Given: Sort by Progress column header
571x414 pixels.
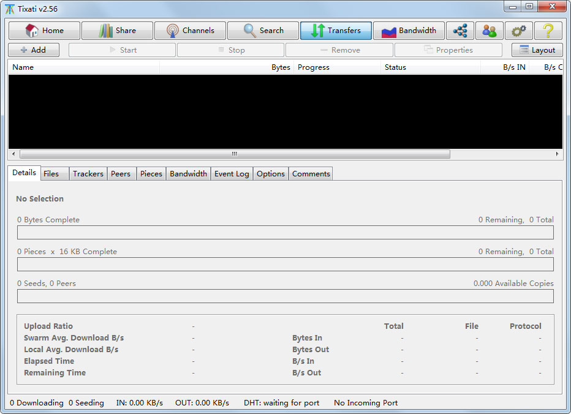Looking at the screenshot, I should [337, 67].
